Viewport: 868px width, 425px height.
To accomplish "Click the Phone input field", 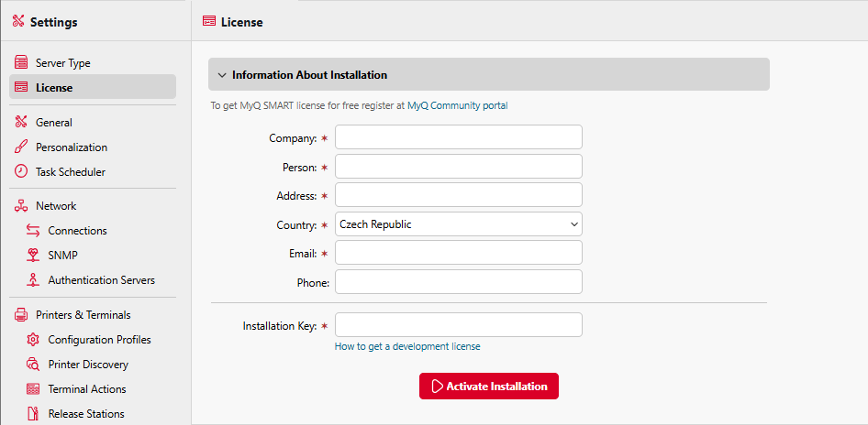I will click(459, 282).
